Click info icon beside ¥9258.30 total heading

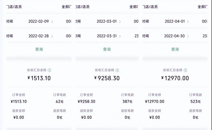[x=117, y=70]
